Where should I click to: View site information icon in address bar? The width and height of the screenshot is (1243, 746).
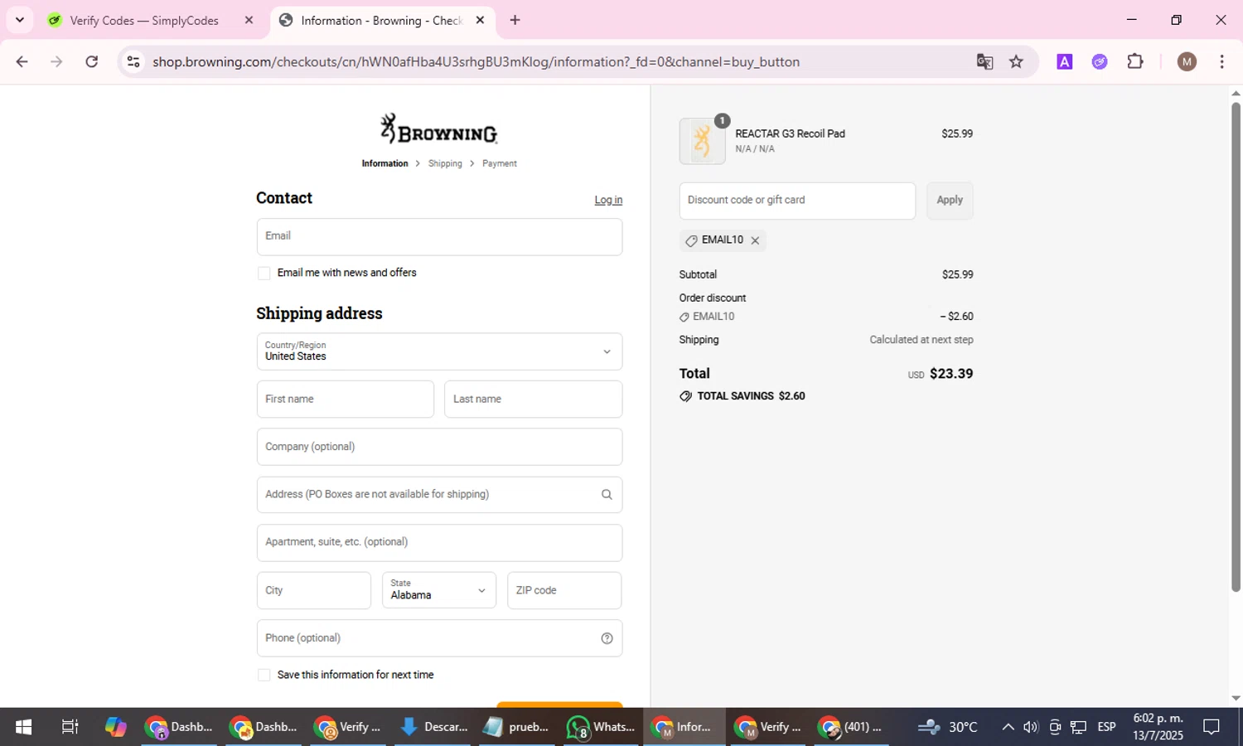pos(133,61)
